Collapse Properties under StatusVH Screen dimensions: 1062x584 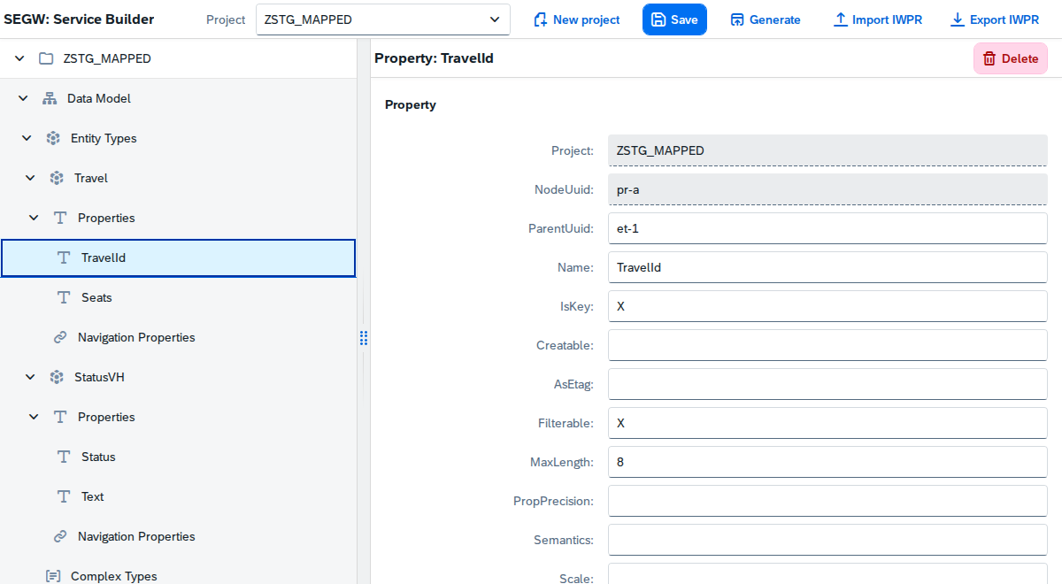[x=34, y=417]
